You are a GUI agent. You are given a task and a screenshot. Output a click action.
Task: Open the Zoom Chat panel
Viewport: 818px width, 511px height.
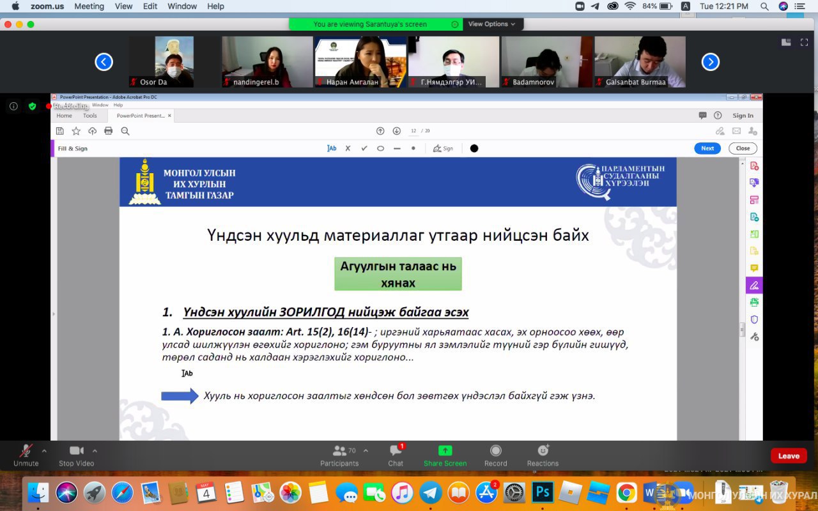point(396,456)
